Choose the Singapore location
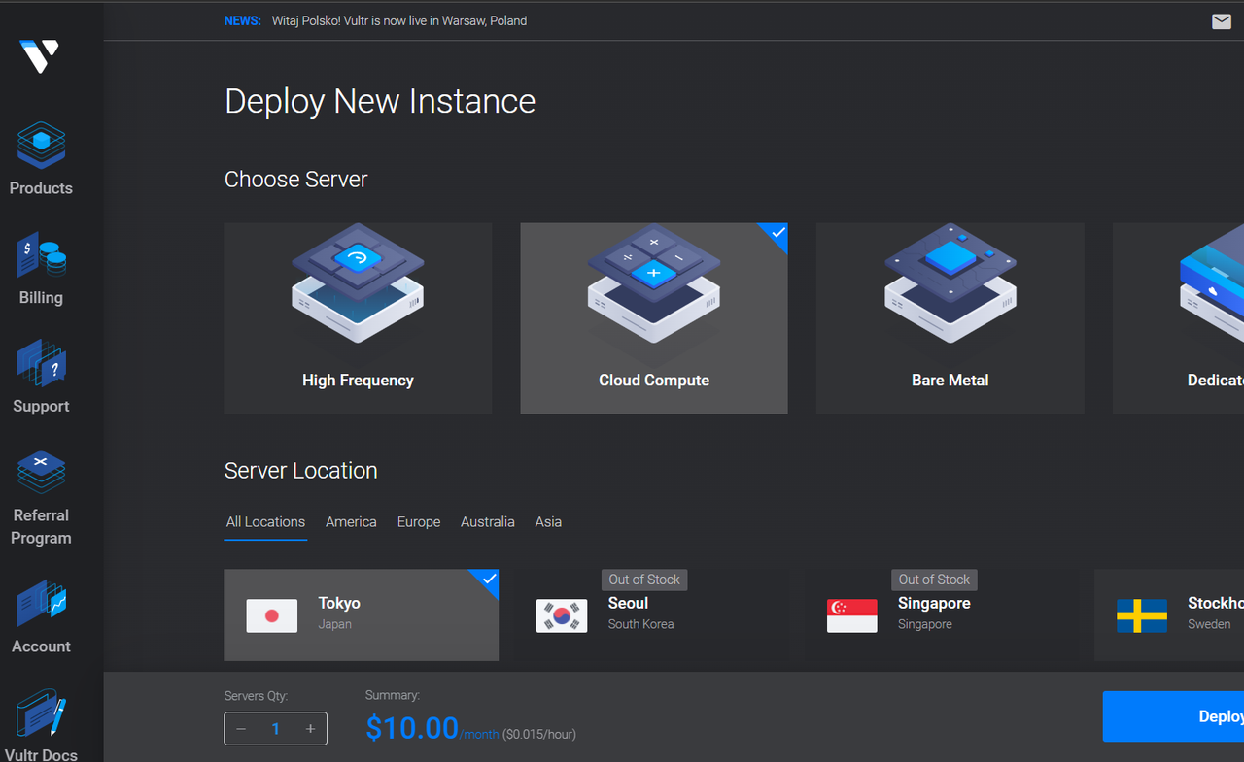Viewport: 1244px width, 762px height. pos(941,614)
